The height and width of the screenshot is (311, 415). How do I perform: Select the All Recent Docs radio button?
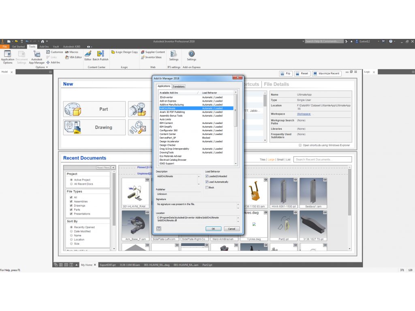71,184
